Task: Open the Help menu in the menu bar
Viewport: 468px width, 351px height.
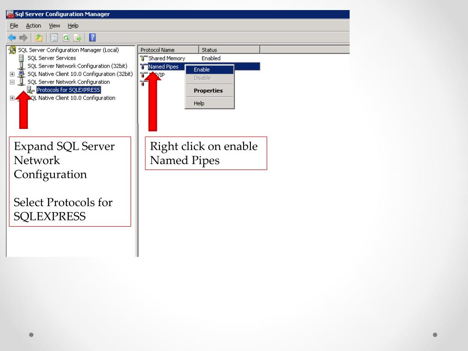Action: point(73,26)
